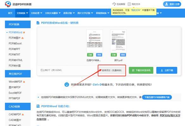Click blue 立即下载 button

[167, 70]
